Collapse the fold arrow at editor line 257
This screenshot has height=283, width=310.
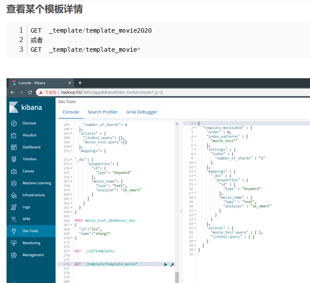pyautogui.click(x=71, y=181)
